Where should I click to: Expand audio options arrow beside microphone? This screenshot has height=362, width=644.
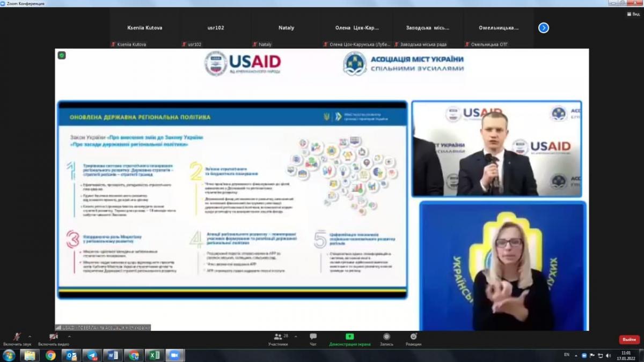(30, 336)
